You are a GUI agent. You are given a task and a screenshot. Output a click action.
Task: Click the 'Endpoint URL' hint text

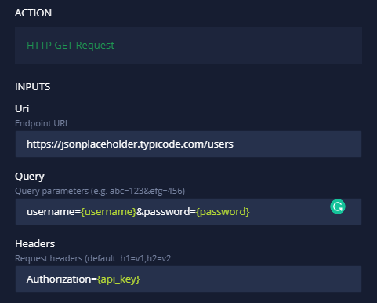(42, 123)
